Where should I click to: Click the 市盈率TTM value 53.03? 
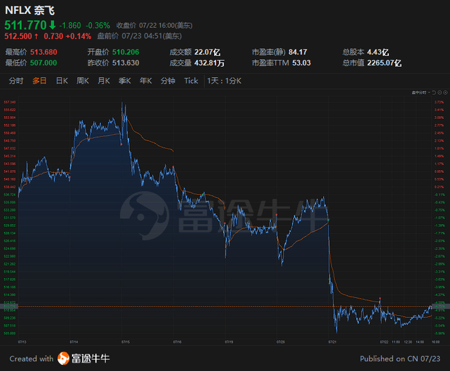tap(301, 63)
